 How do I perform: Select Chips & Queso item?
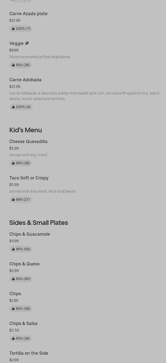(x=24, y=264)
